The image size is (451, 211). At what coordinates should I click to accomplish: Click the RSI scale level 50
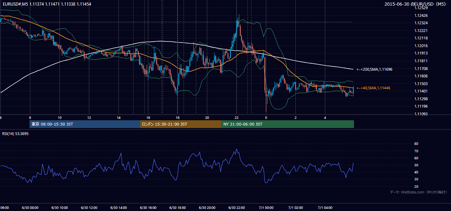pos(416,165)
